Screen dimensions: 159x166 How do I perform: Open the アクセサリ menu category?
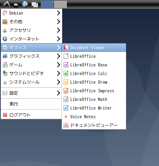click(31, 30)
